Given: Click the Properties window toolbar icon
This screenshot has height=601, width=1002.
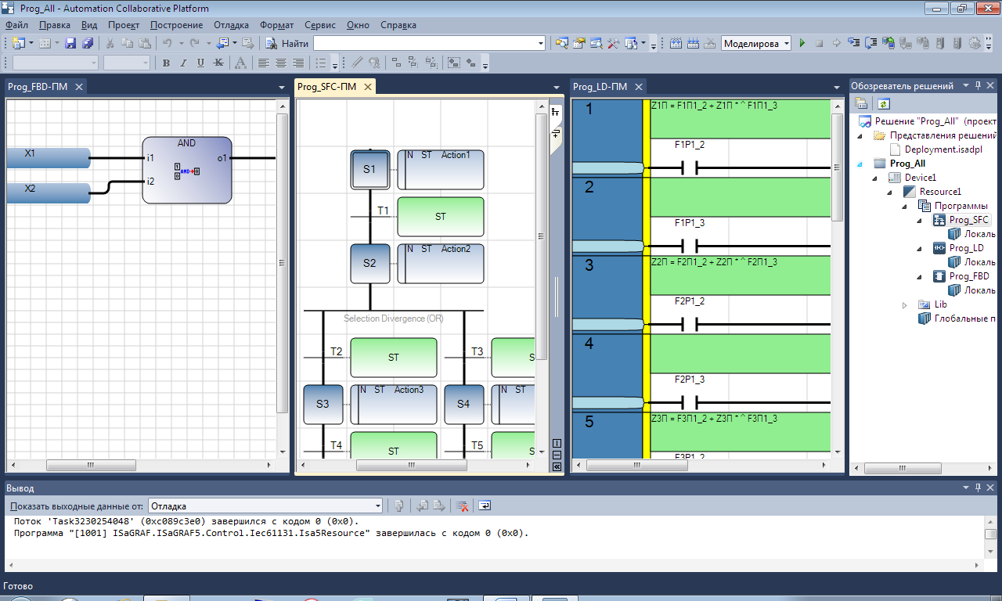Looking at the screenshot, I should tap(579, 43).
